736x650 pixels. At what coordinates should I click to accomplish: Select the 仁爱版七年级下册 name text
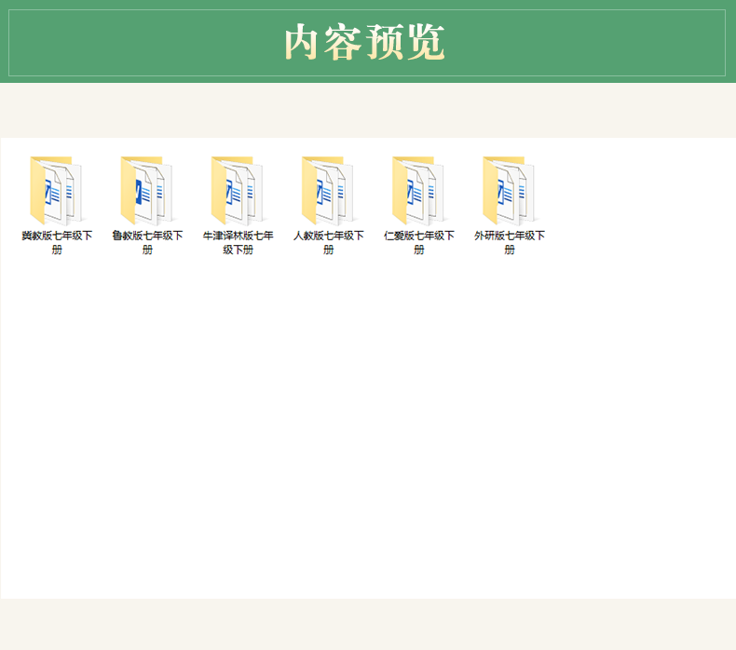(x=419, y=242)
